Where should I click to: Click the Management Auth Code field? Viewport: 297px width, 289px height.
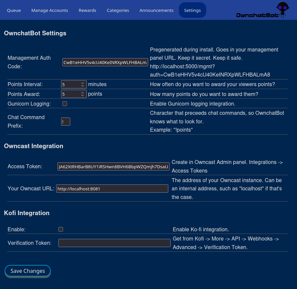105,62
